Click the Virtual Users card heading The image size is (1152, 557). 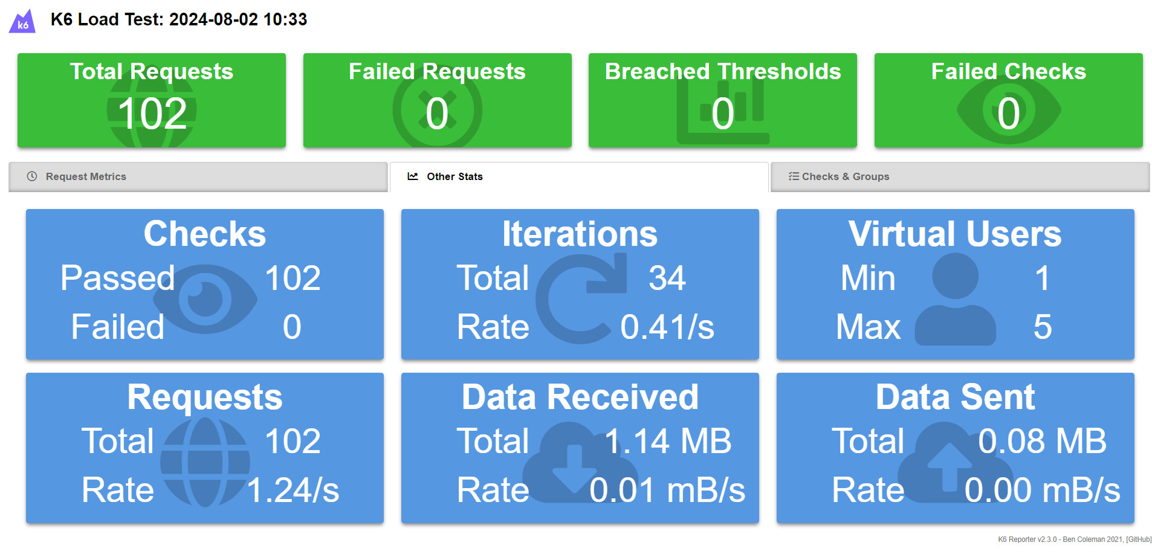(954, 234)
